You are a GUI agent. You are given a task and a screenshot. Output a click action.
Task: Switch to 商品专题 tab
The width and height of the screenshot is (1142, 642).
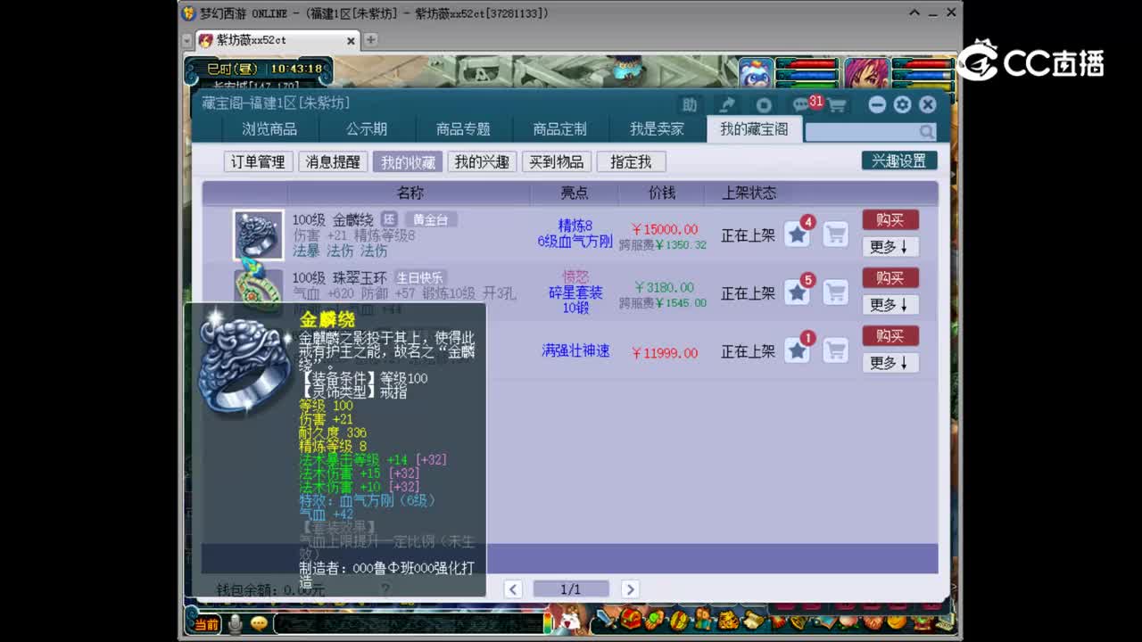463,129
